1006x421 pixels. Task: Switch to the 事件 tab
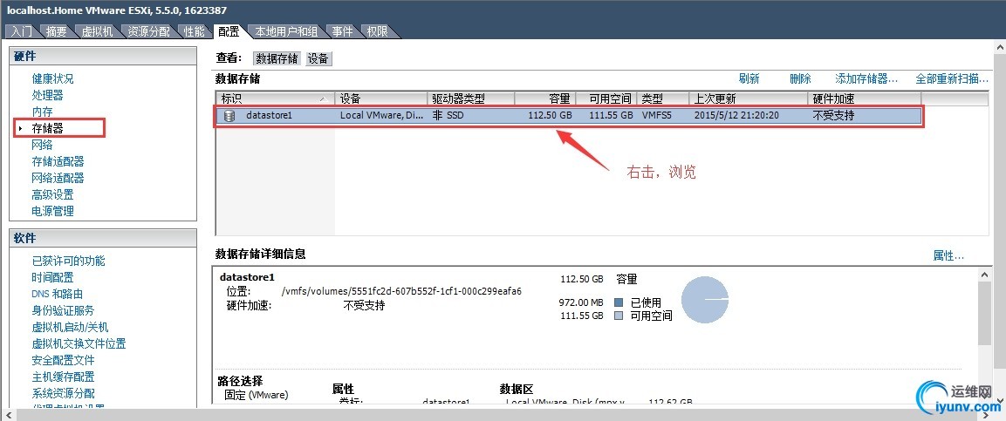(342, 31)
